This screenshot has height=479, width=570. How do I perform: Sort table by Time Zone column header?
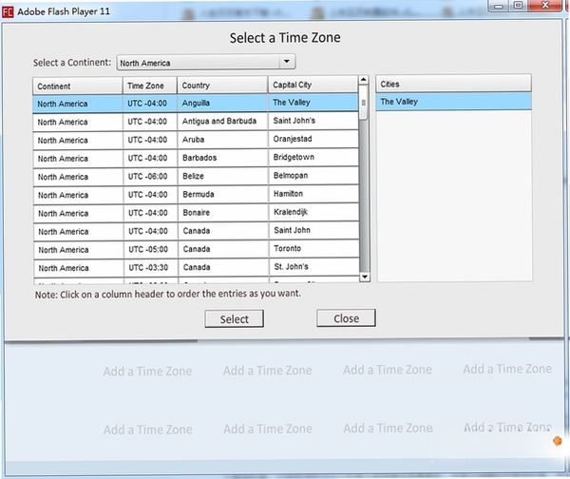tap(150, 86)
